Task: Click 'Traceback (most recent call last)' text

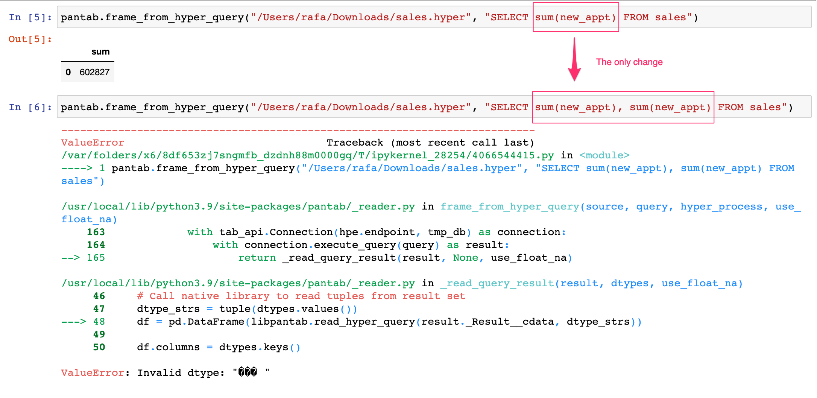Action: point(430,143)
